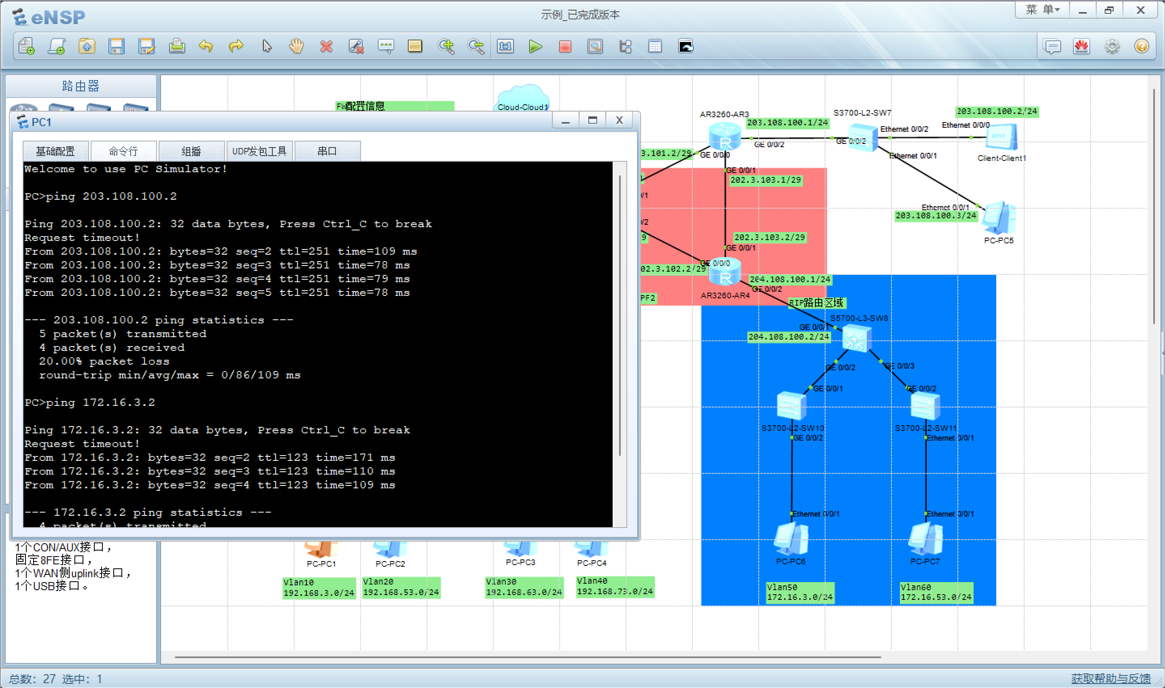Stop devices with red square button
The height and width of the screenshot is (688, 1165).
[564, 46]
